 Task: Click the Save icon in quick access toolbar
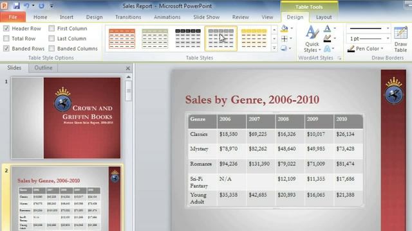point(16,6)
